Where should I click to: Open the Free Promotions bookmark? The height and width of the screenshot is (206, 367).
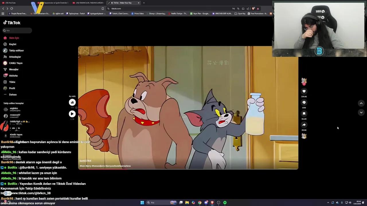coord(257,13)
